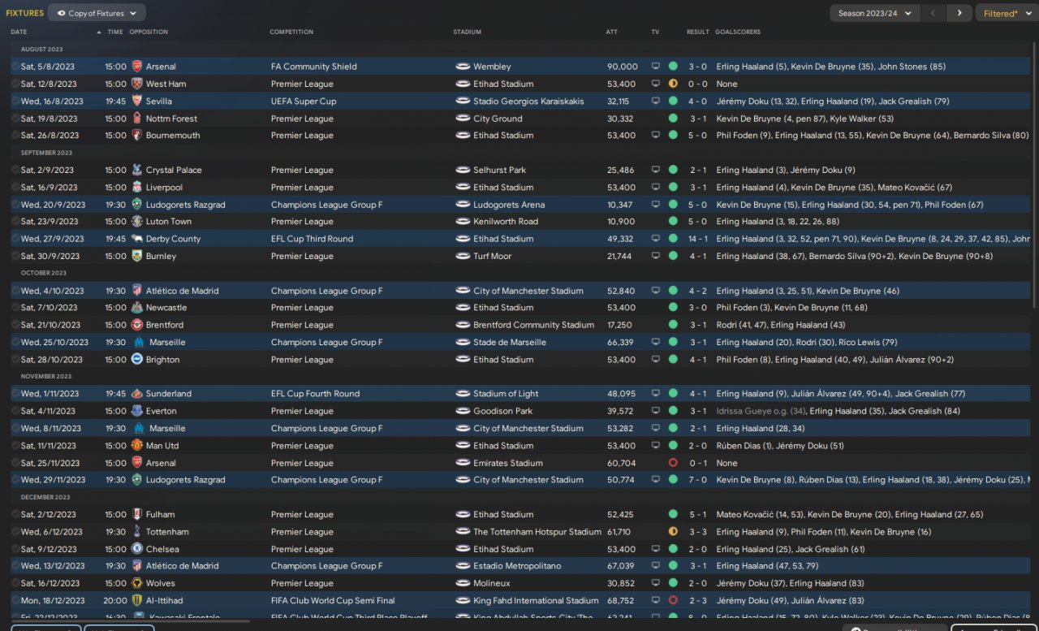Open the EFL Cup Fourth Round link
Screen dimensions: 1039x631
coord(315,394)
